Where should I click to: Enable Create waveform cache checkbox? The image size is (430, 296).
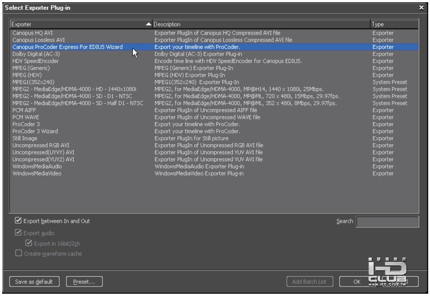tap(18, 253)
